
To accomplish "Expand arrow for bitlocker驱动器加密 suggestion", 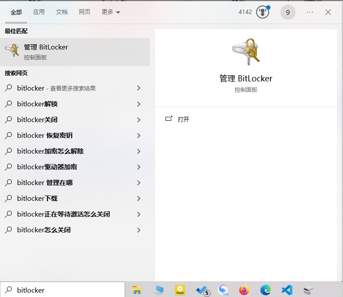I will [x=139, y=167].
